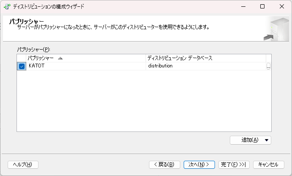Click the ディストリビューション データベース column header

coord(180,58)
